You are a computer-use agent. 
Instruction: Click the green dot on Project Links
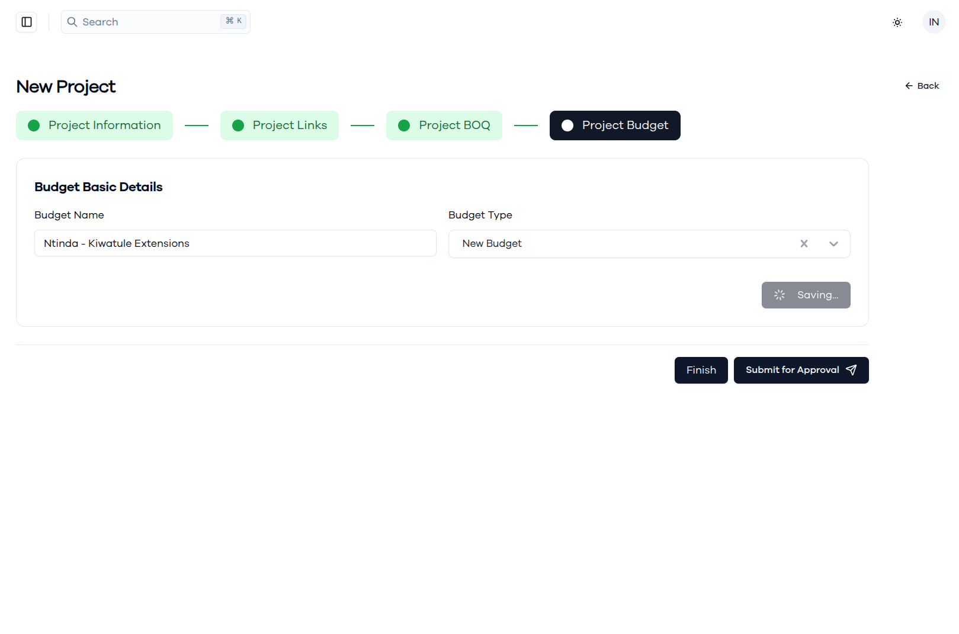click(238, 125)
